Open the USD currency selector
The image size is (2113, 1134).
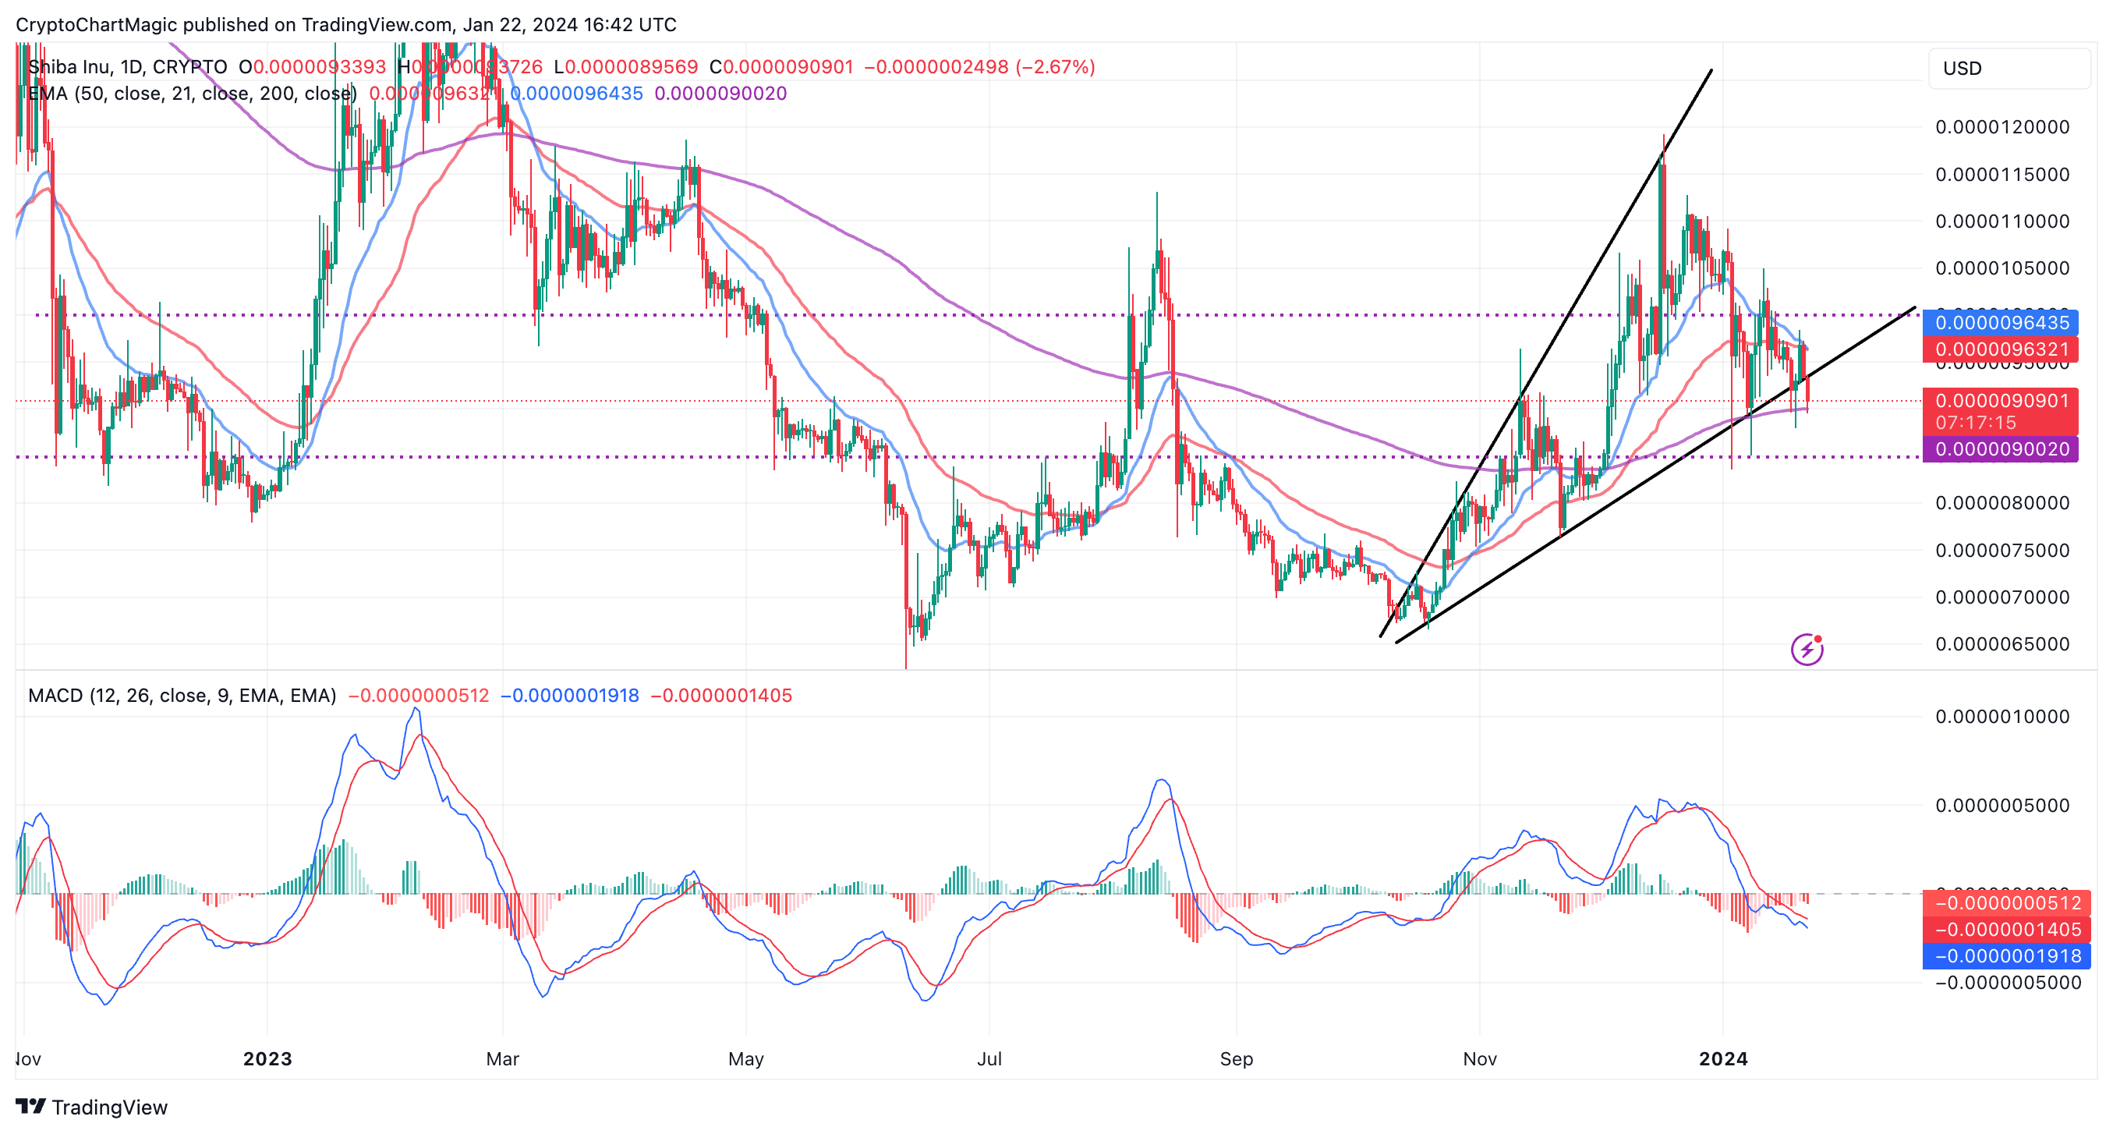[2009, 68]
